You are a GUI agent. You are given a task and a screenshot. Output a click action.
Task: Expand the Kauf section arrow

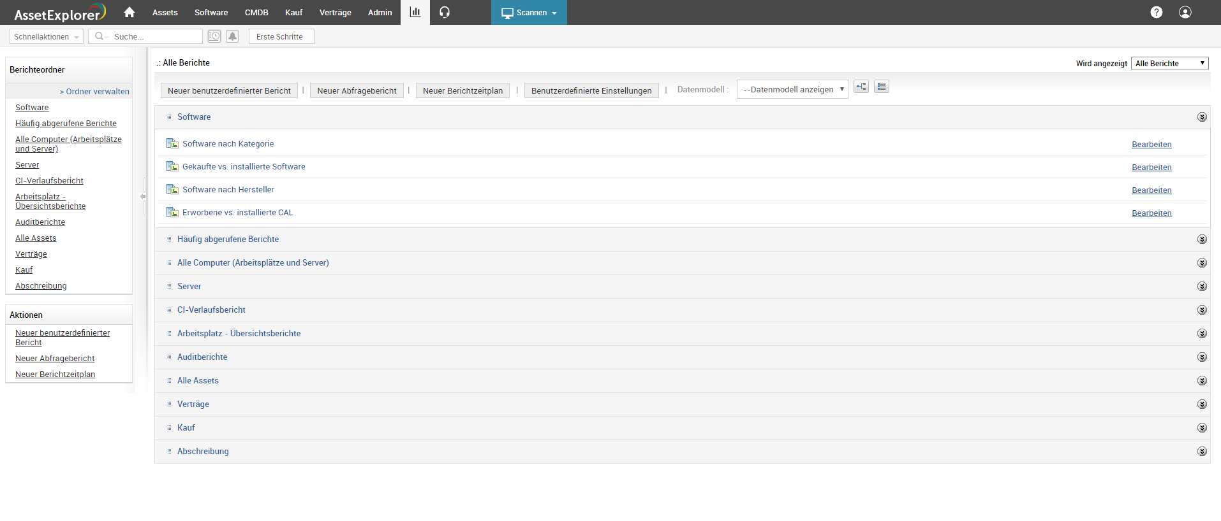coord(1202,428)
